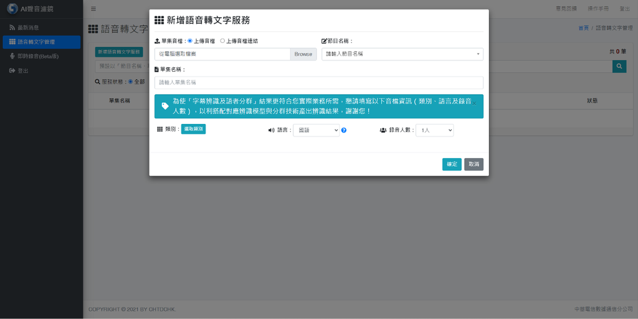Click the 首頁 breadcrumb link

pyautogui.click(x=583, y=28)
